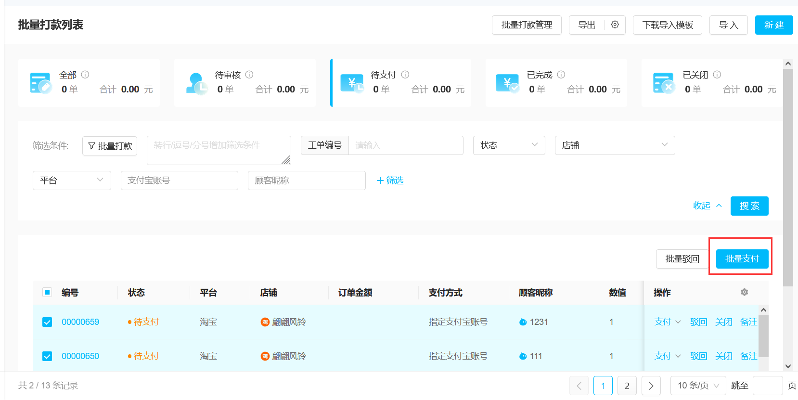The height and width of the screenshot is (400, 798).
Task: Select the 已完成 status tab card
Action: tap(556, 83)
